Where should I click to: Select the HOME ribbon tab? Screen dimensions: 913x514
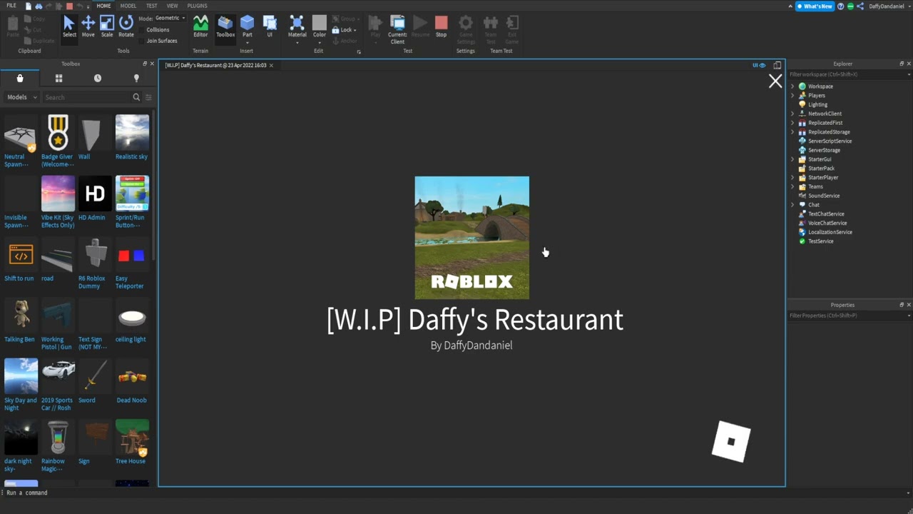tap(104, 6)
